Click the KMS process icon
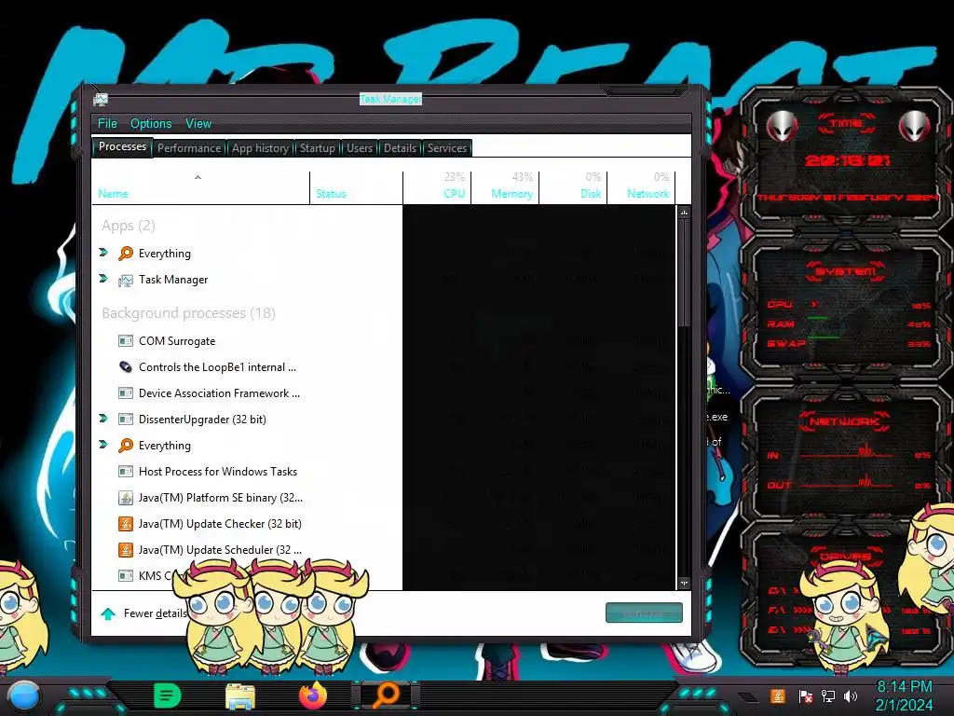Screen dimensions: 954x716 pyautogui.click(x=126, y=576)
